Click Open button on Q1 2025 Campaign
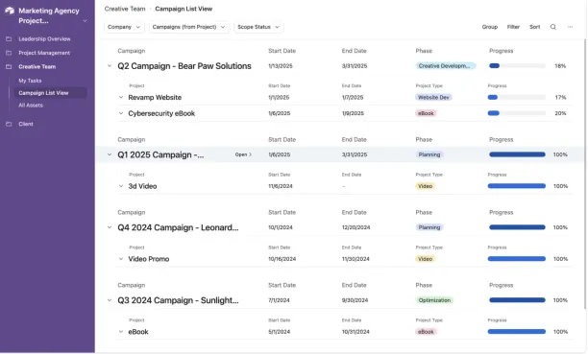This screenshot has width=588, height=354. [x=243, y=154]
